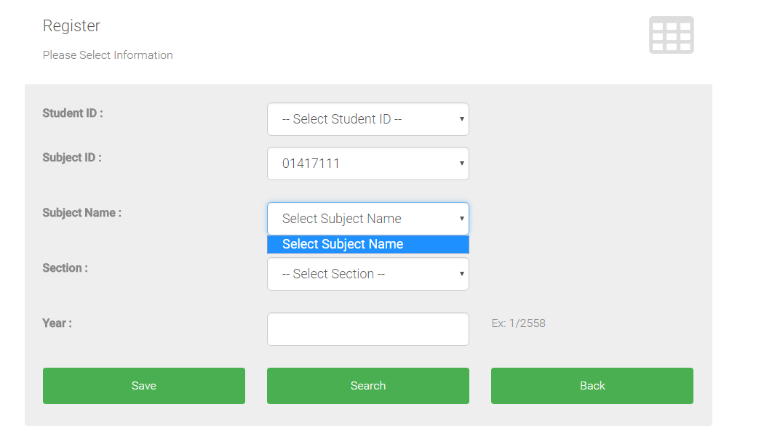This screenshot has width=764, height=436.
Task: Click the Subject Name field label
Action: point(82,213)
